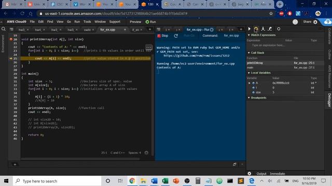Click the Share button
This screenshot has width=332, height=186.
[307, 22]
